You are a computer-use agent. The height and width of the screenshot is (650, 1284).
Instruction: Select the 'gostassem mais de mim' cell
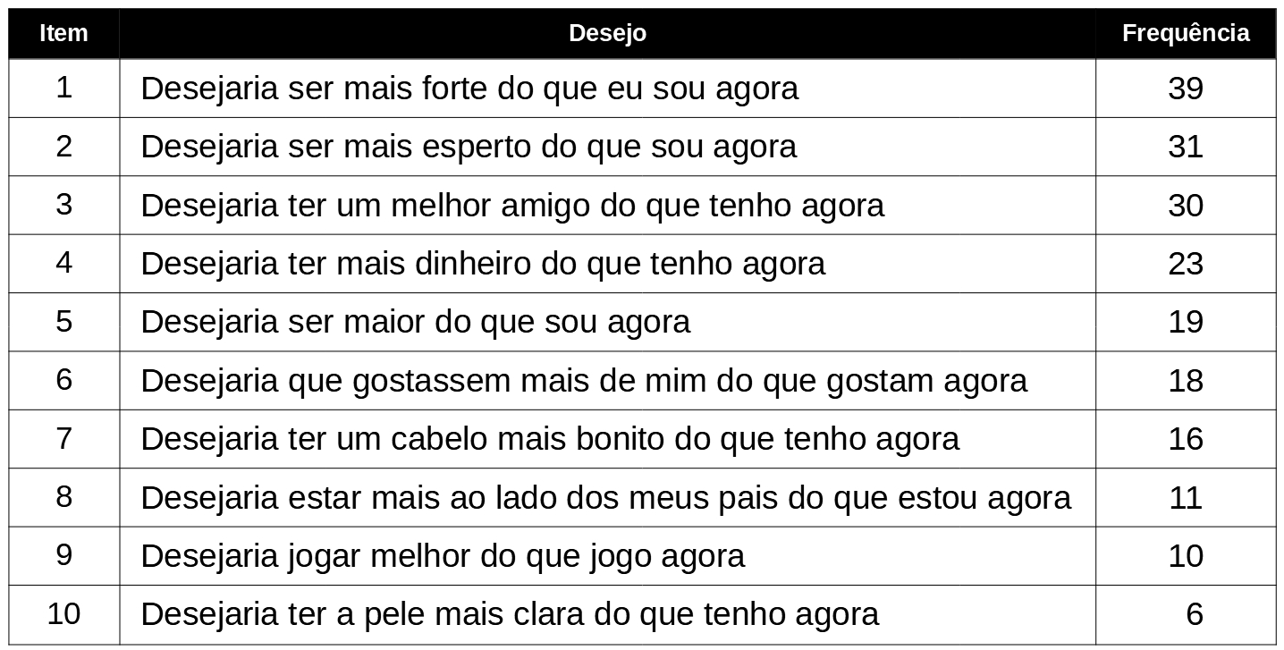click(584, 381)
